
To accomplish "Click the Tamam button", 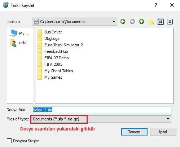I will (134, 132).
